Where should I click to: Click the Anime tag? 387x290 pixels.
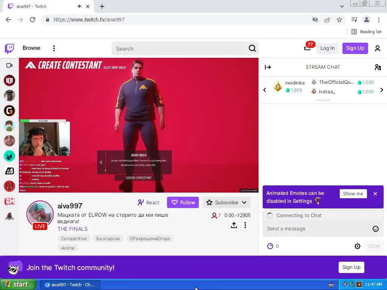click(68, 248)
